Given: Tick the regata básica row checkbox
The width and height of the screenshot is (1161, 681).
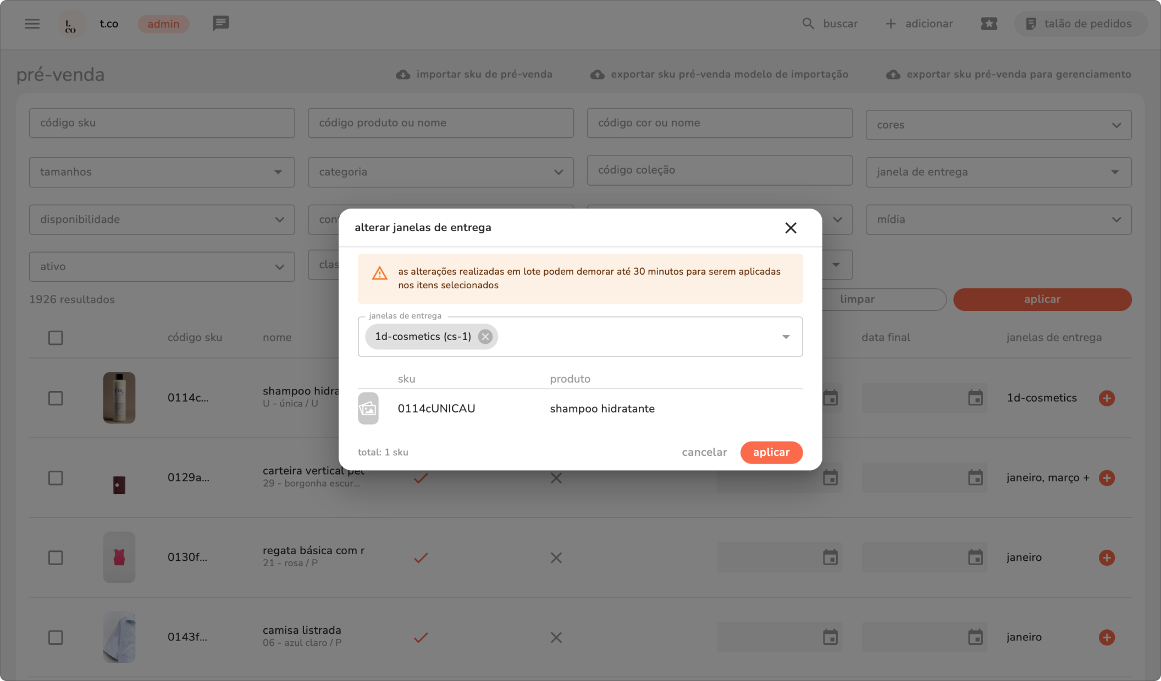Looking at the screenshot, I should (x=56, y=557).
